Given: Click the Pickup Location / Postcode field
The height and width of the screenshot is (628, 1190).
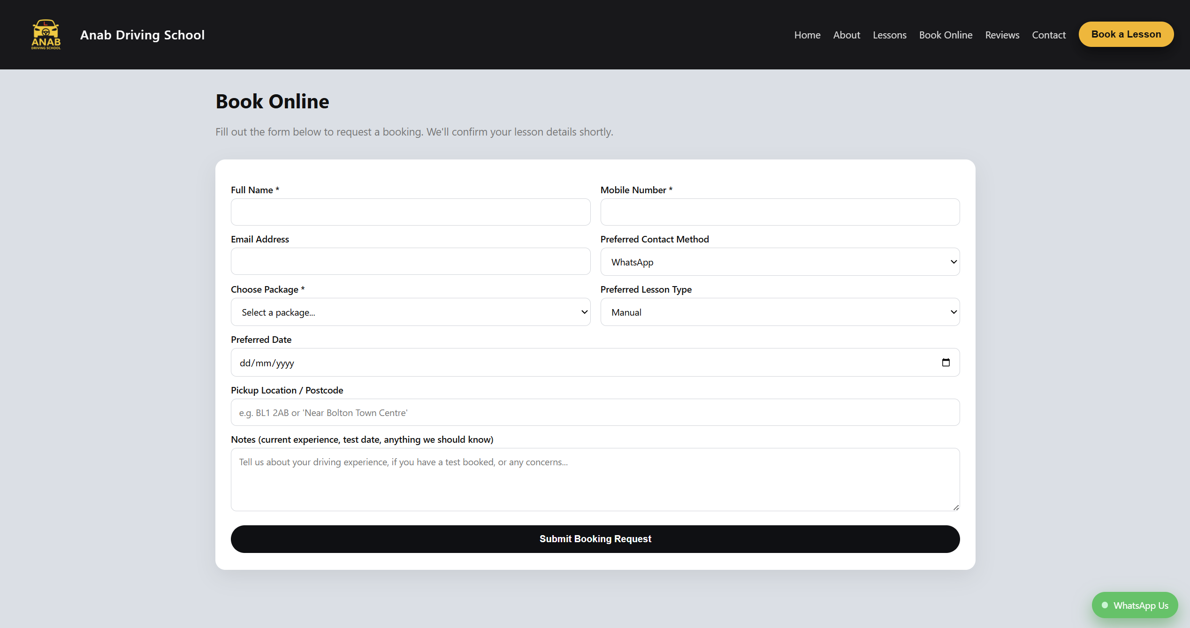Looking at the screenshot, I should 595,412.
